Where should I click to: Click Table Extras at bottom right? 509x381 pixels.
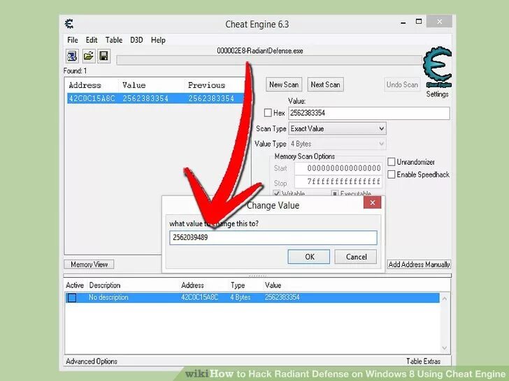tap(423, 361)
